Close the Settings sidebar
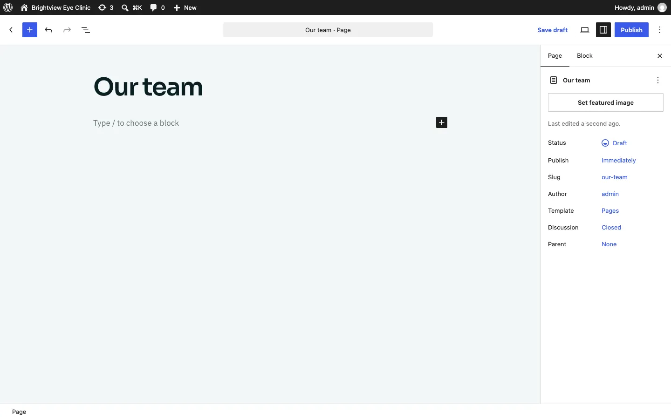 coord(660,56)
